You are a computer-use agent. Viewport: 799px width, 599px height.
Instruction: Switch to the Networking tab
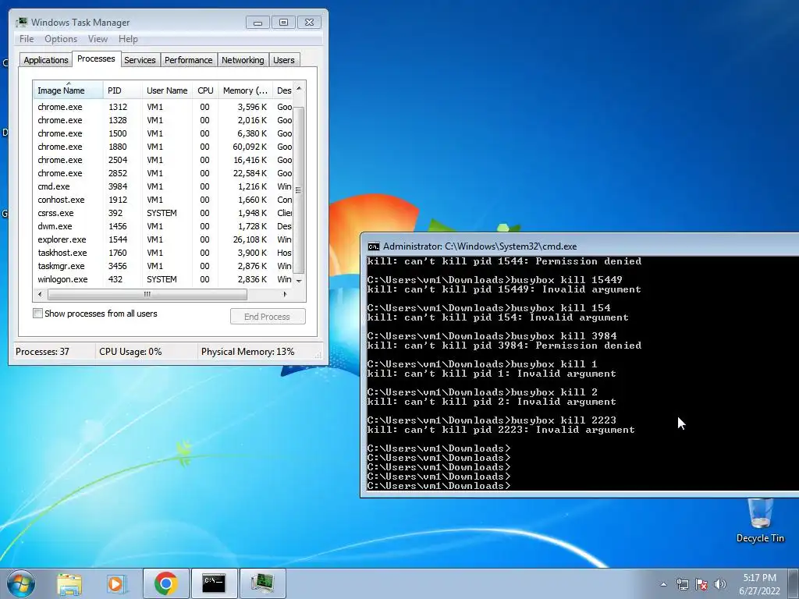tap(243, 60)
